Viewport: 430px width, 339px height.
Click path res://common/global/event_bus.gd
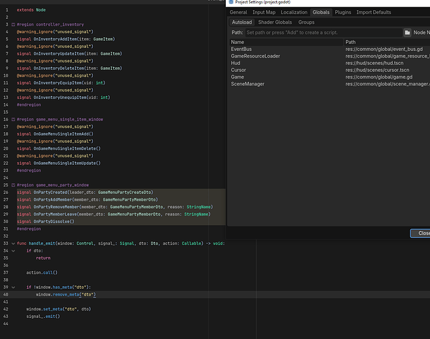[x=384, y=49]
